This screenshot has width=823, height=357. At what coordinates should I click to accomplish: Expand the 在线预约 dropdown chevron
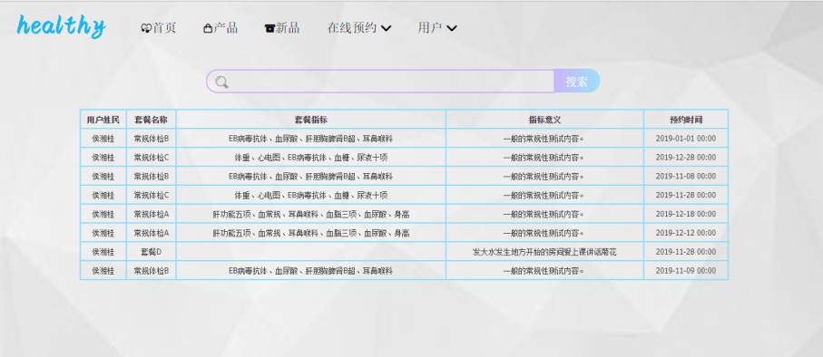point(386,28)
